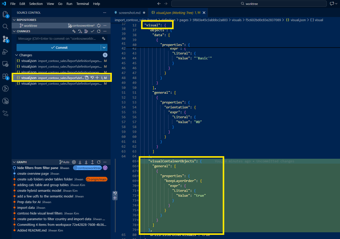Viewport: 340px width, 239px height.
Task: Select the worktree repository row
Action: pos(61,26)
